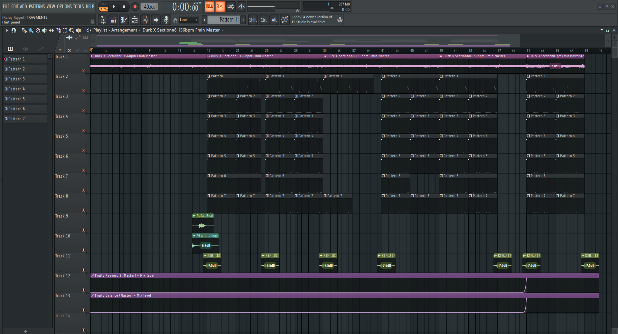Open the PATTERNS menu
Viewport: 618px width, 334px height.
coord(37,6)
